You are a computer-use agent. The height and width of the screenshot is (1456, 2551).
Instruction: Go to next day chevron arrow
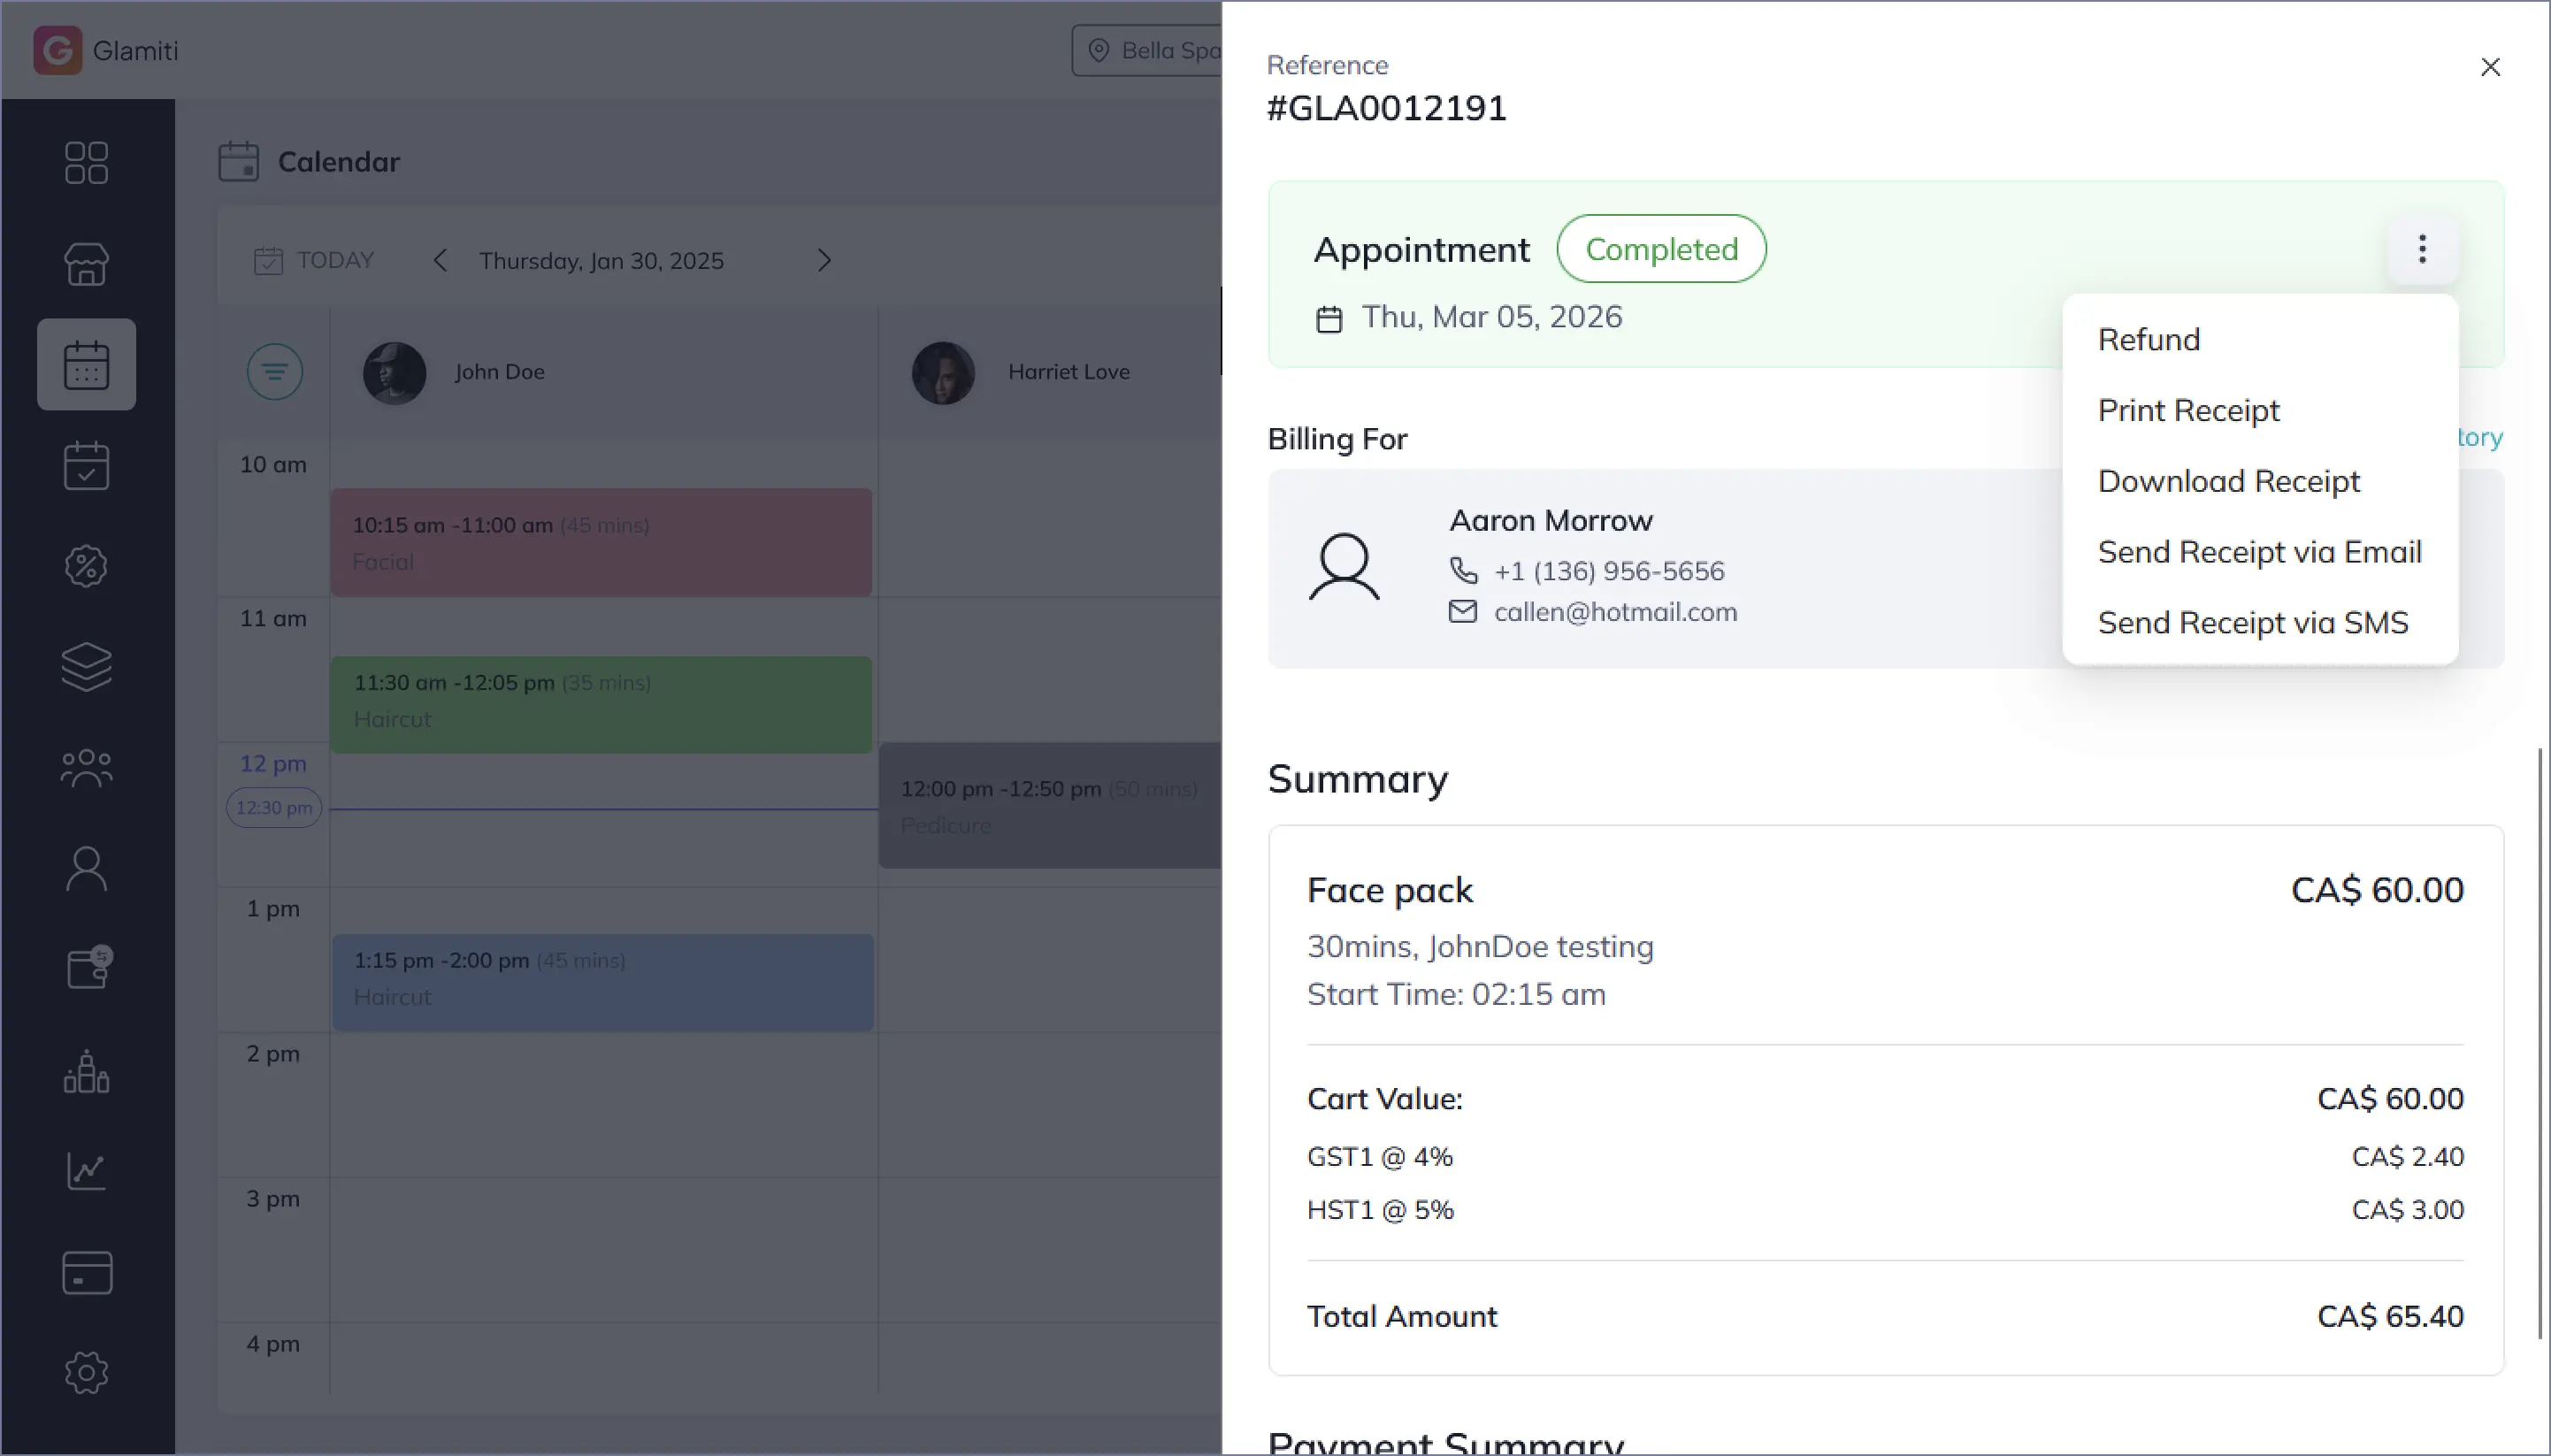pos(824,261)
